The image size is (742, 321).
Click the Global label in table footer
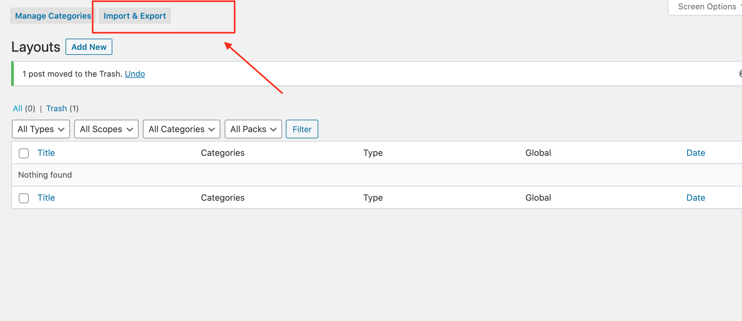[x=538, y=198]
